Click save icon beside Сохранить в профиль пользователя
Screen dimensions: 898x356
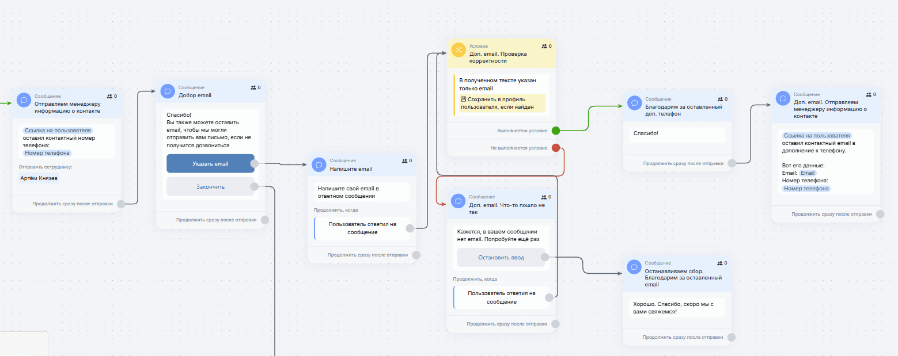tap(463, 99)
